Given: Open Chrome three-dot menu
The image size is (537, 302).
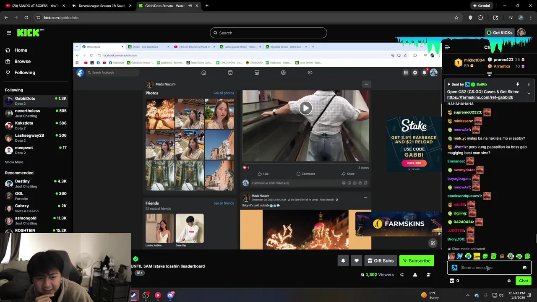Looking at the screenshot, I should (531, 18).
